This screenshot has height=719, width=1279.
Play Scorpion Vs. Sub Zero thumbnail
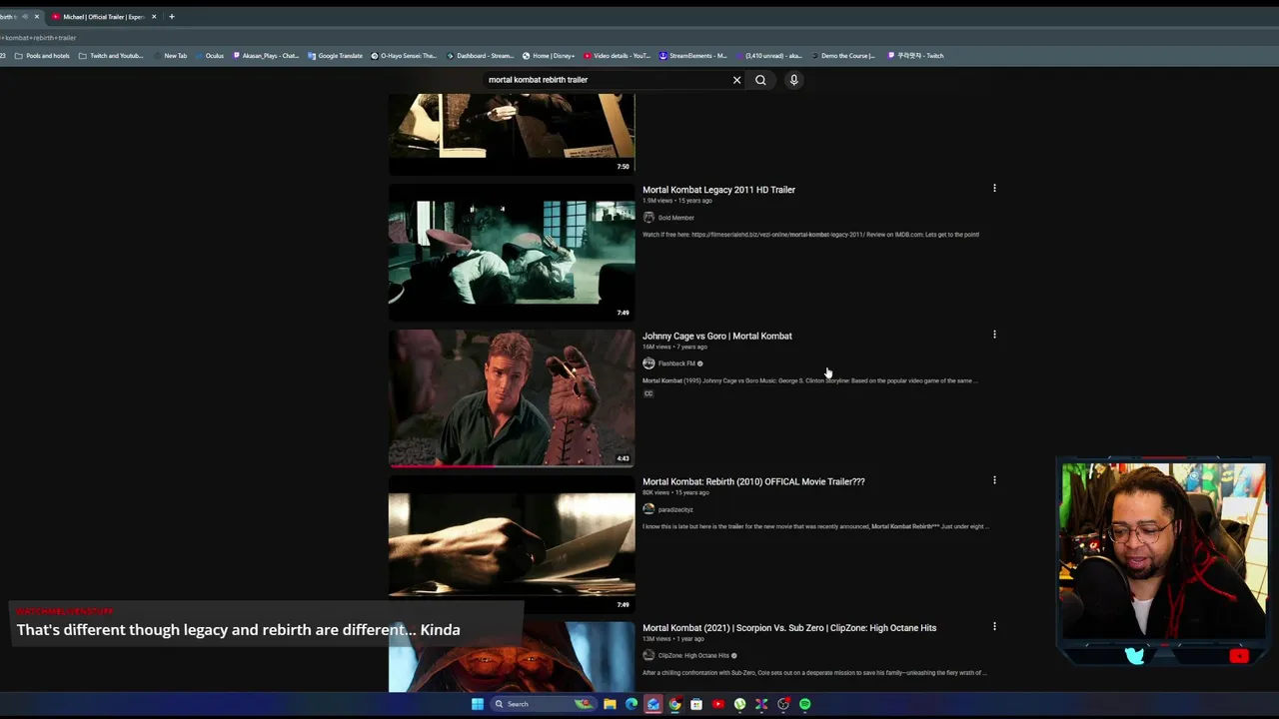(x=512, y=657)
